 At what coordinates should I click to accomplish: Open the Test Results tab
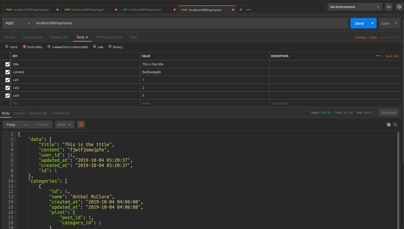tap(61, 113)
